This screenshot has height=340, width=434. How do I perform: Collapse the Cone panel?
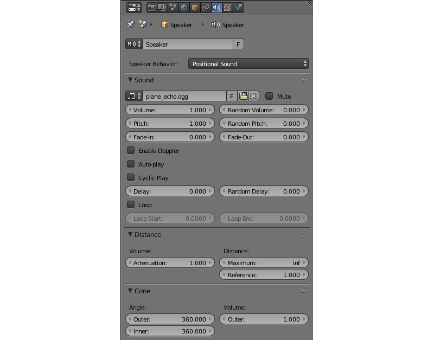pyautogui.click(x=130, y=291)
